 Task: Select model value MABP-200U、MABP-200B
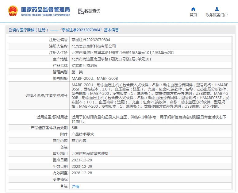pyautogui.click(x=95, y=79)
